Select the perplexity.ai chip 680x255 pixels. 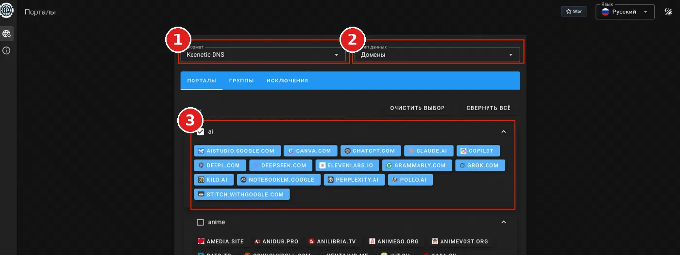click(354, 180)
